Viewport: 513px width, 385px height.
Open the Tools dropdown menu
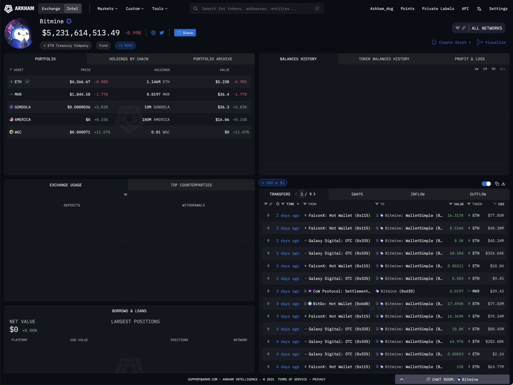tap(160, 9)
